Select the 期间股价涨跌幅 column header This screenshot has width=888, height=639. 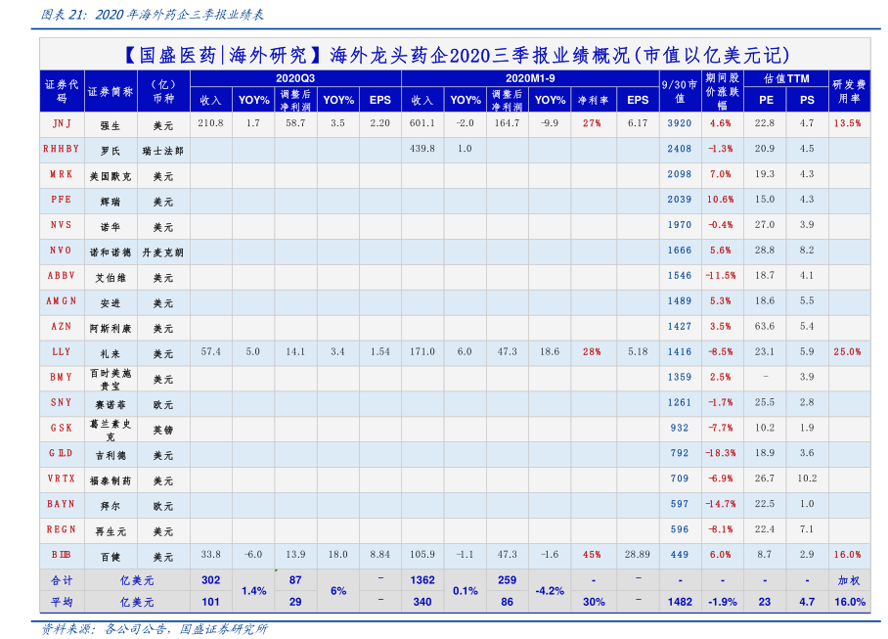tap(723, 91)
